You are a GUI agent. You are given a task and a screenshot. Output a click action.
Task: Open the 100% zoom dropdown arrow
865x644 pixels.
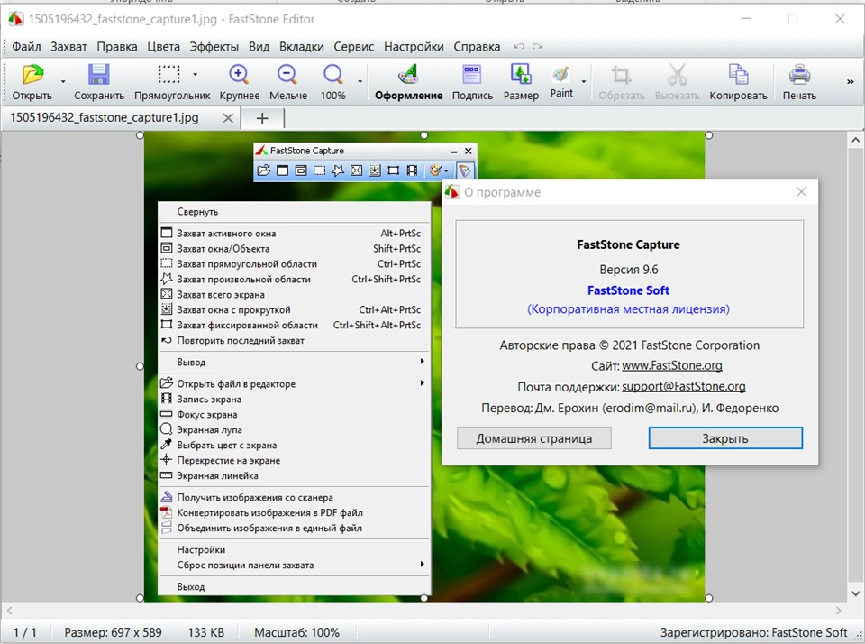[x=360, y=82]
